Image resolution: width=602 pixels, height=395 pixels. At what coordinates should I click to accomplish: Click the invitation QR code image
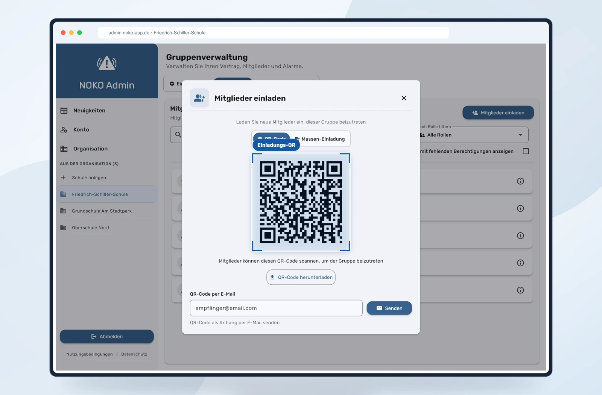(x=301, y=202)
